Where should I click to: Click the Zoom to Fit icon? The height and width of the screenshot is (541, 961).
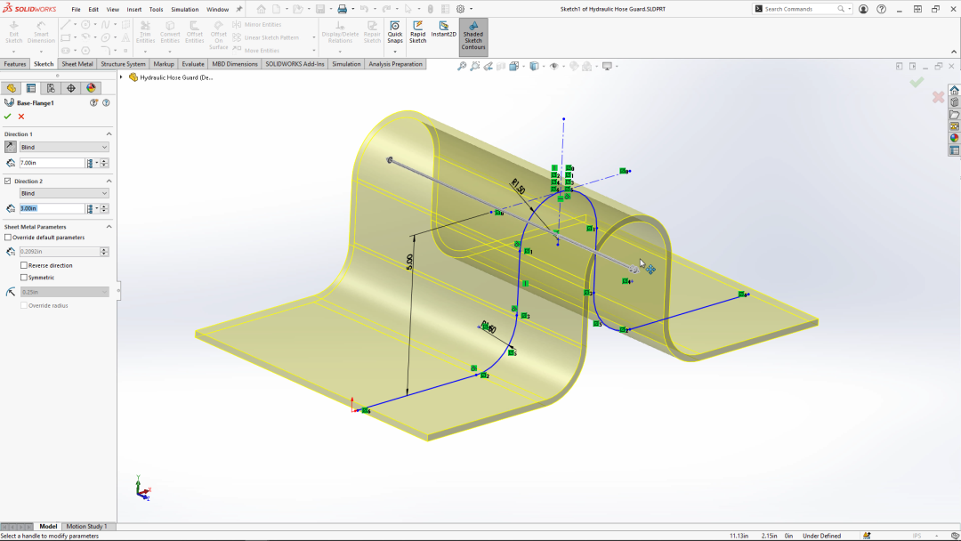(x=460, y=66)
